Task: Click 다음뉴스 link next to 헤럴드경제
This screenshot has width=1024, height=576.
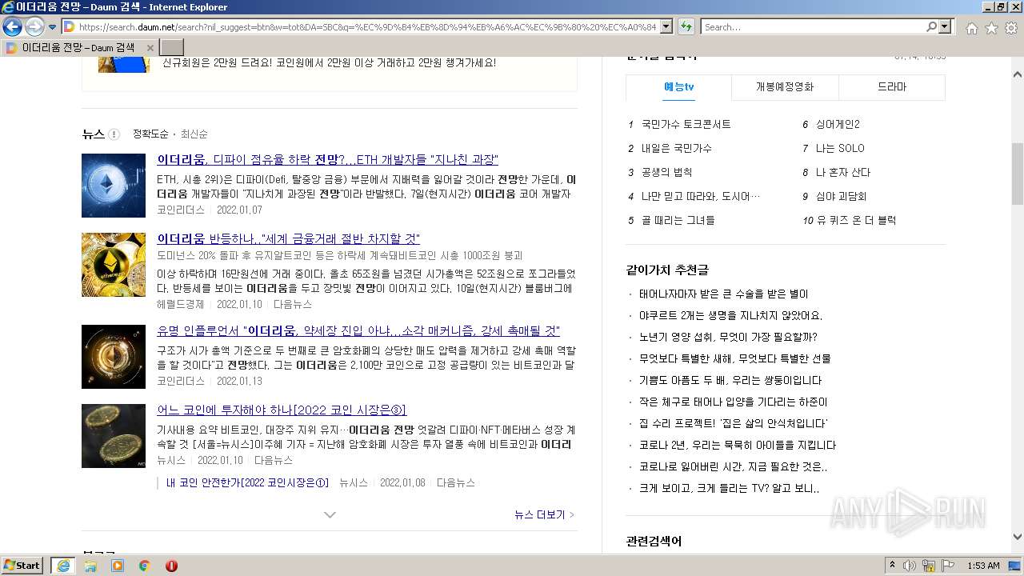Action: point(293,305)
